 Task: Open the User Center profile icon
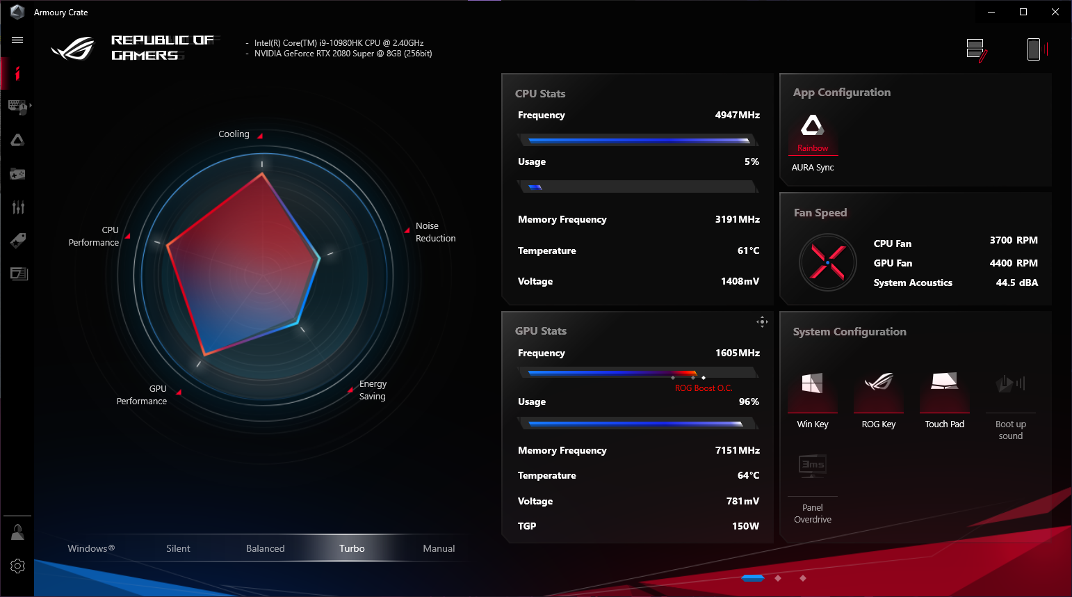coord(17,532)
